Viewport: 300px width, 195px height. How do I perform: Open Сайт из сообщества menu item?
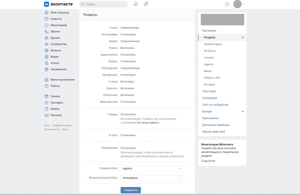[215, 105]
